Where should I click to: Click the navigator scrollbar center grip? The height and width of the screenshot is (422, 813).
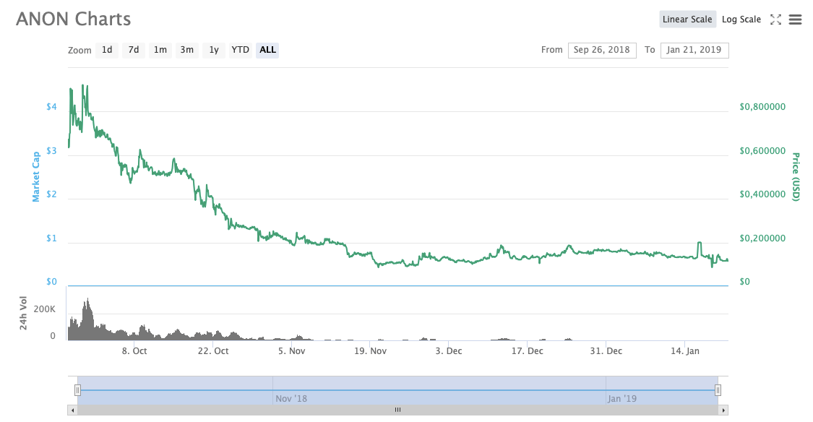397,410
